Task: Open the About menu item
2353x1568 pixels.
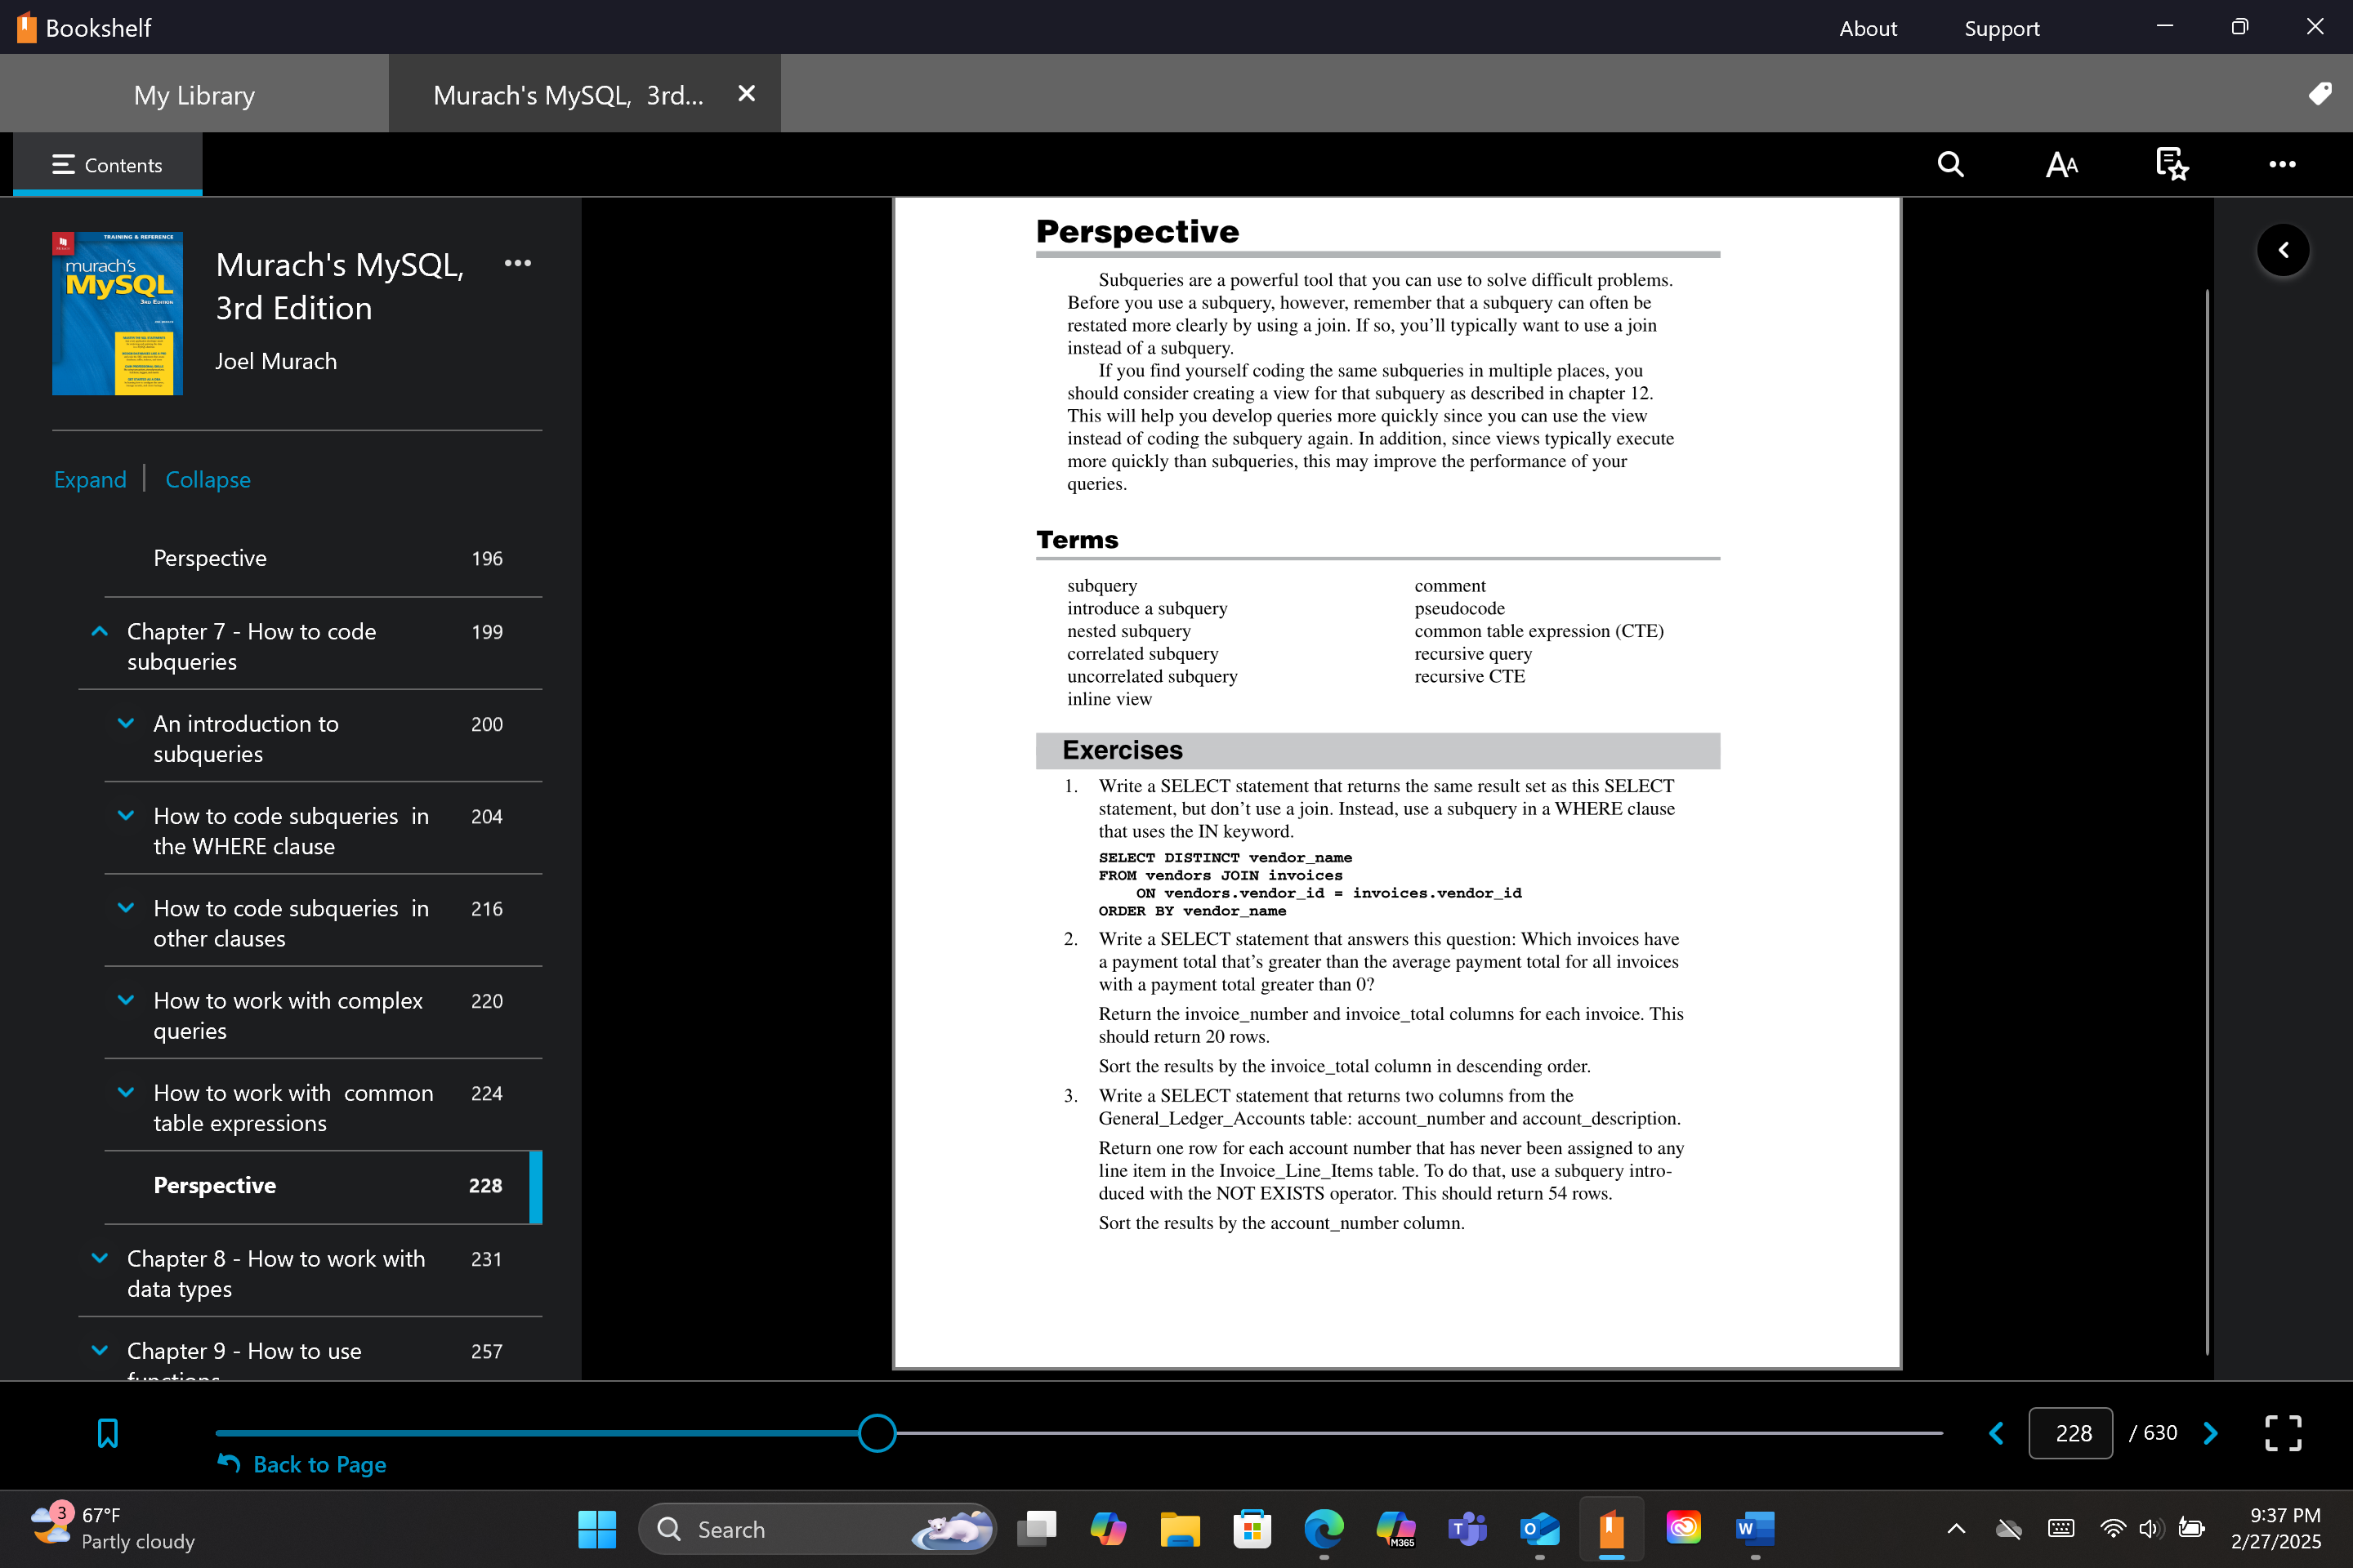Action: (x=1868, y=28)
